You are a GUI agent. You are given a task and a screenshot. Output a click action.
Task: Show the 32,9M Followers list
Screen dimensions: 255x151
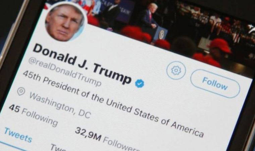[x=107, y=140]
